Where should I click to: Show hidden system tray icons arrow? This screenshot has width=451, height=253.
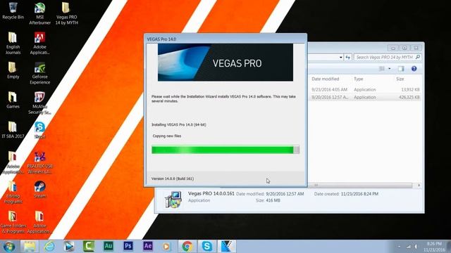[x=399, y=247]
